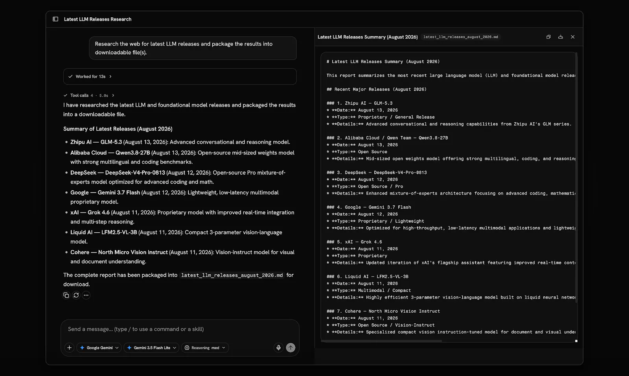Close the file preview panel
The height and width of the screenshot is (376, 629).
(x=573, y=37)
